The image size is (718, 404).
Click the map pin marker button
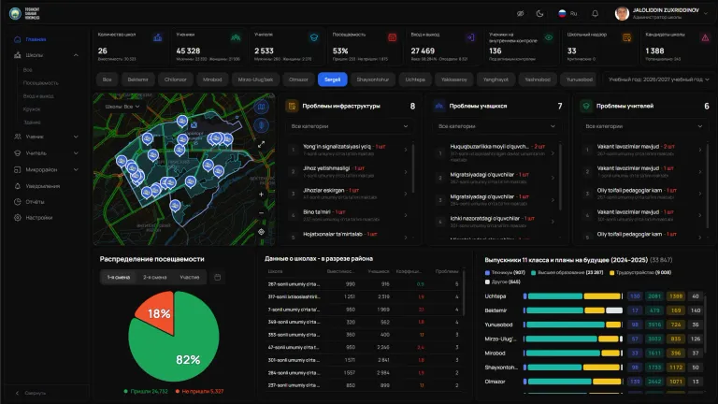(261, 125)
